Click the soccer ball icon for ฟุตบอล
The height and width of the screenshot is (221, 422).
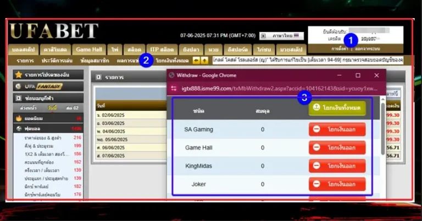tap(19, 128)
